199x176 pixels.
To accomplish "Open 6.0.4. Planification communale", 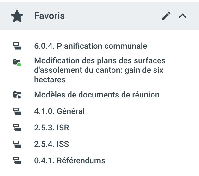I will (x=90, y=46).
